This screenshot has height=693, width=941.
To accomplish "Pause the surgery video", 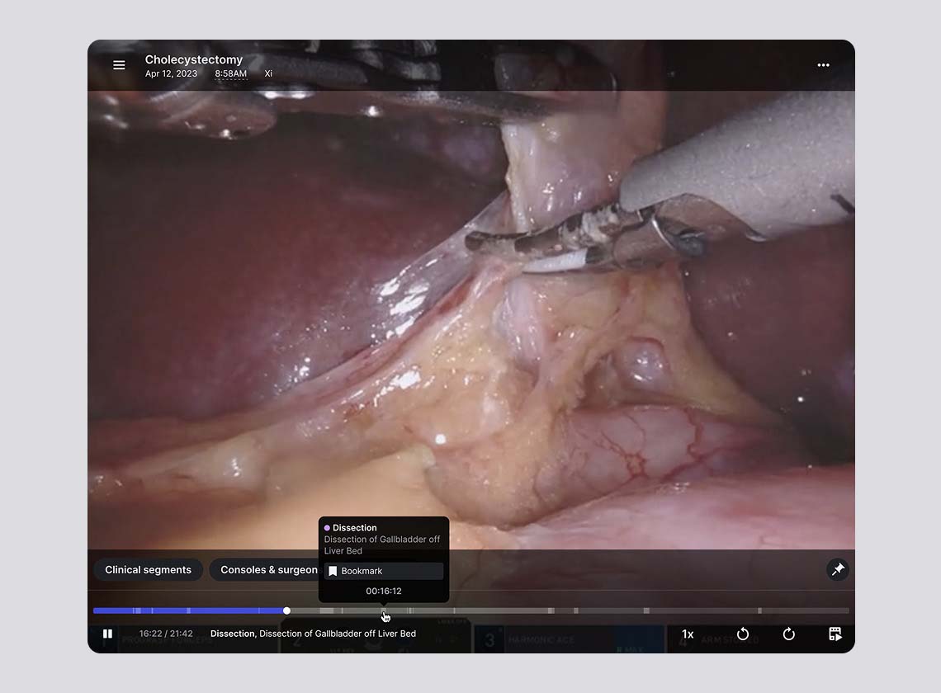I will (107, 634).
